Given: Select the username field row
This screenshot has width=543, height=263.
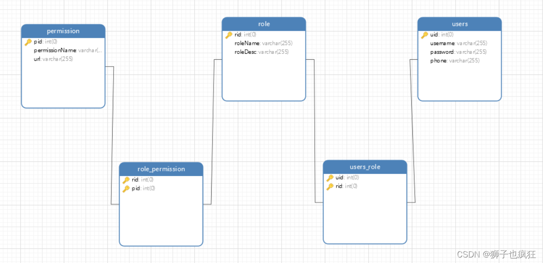Looking at the screenshot, I should 460,43.
